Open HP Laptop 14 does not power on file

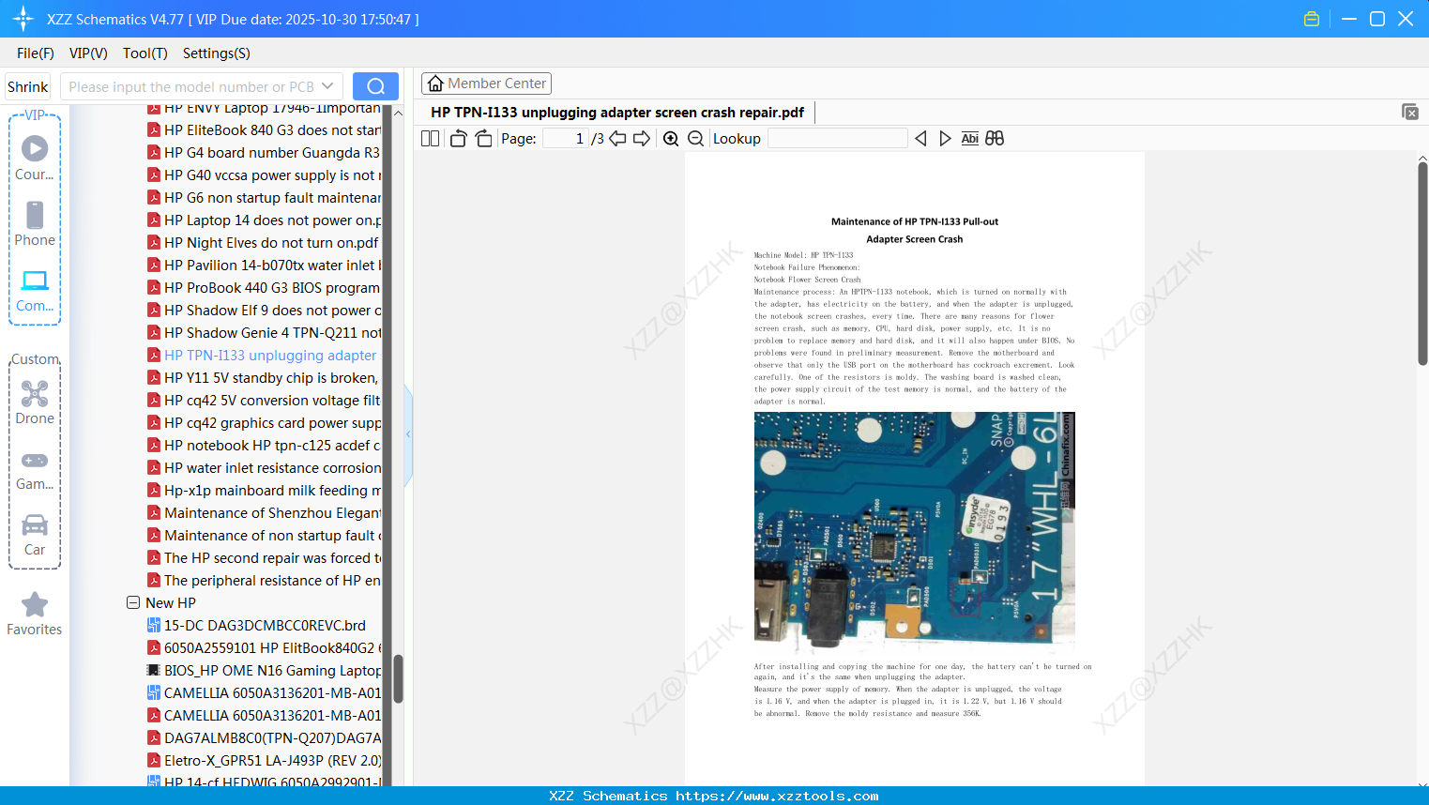(265, 220)
